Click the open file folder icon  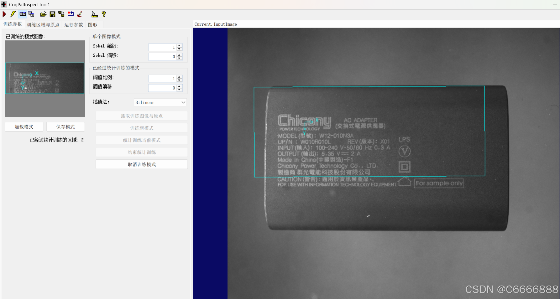click(x=43, y=14)
